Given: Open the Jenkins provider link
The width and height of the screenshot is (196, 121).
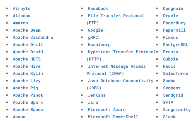Looking at the screenshot, I should click(x=97, y=95).
